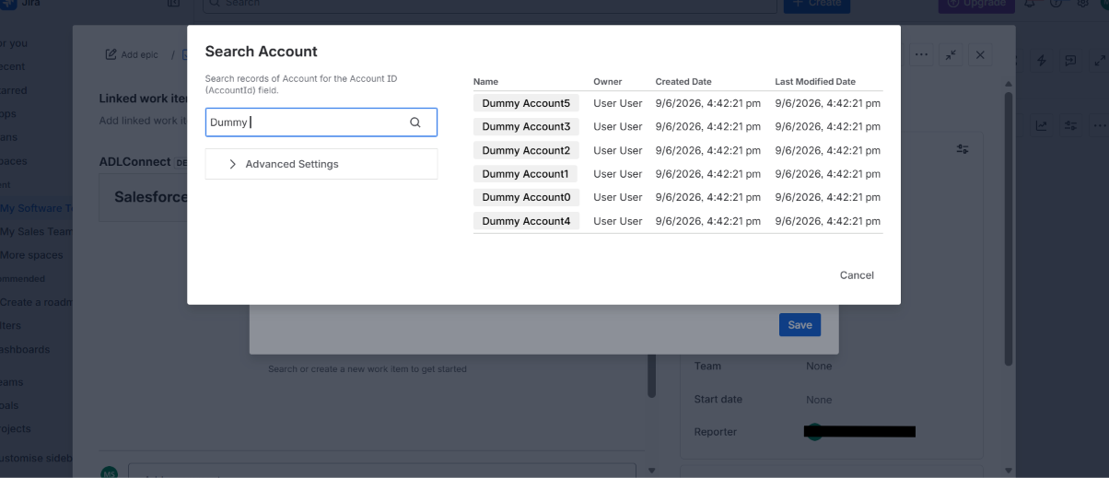This screenshot has height=478, width=1109.
Task: Sort results by Name column header
Action: click(x=485, y=82)
